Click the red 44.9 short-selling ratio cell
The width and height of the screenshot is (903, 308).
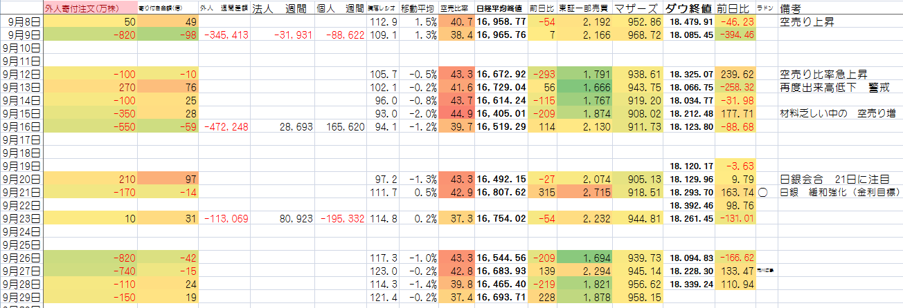pyautogui.click(x=457, y=114)
